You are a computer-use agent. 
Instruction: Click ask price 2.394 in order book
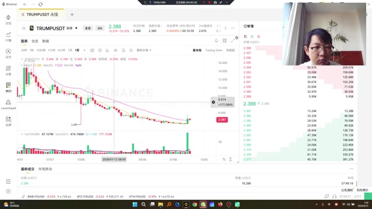tap(247, 67)
